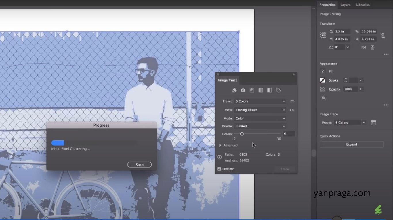Image resolution: width=393 pixels, height=220 pixels.
Task: Switch to the Libraries tab
Action: click(x=363, y=5)
